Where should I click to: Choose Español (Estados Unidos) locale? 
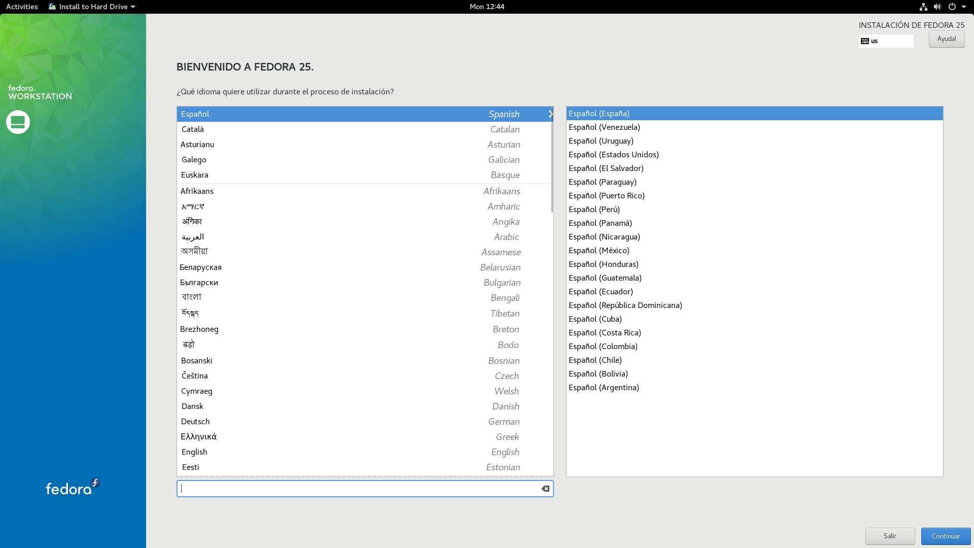tap(755, 155)
